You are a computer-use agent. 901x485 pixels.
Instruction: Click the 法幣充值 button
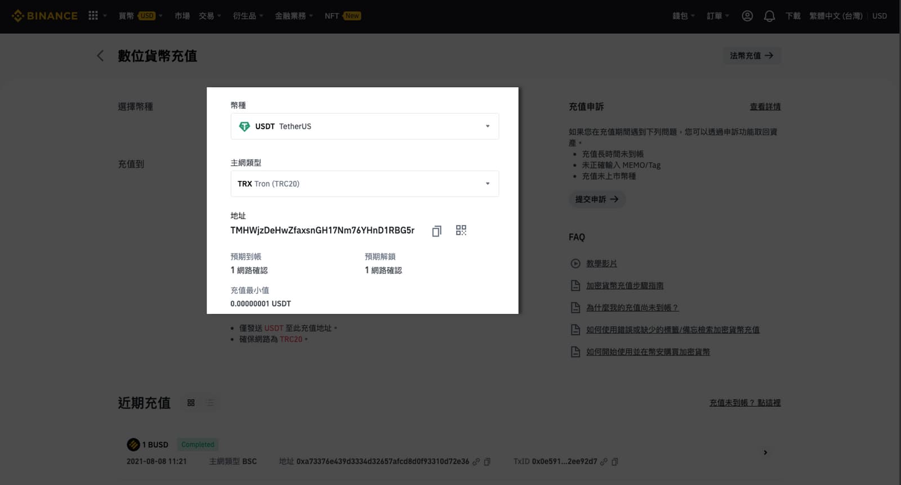coord(751,56)
